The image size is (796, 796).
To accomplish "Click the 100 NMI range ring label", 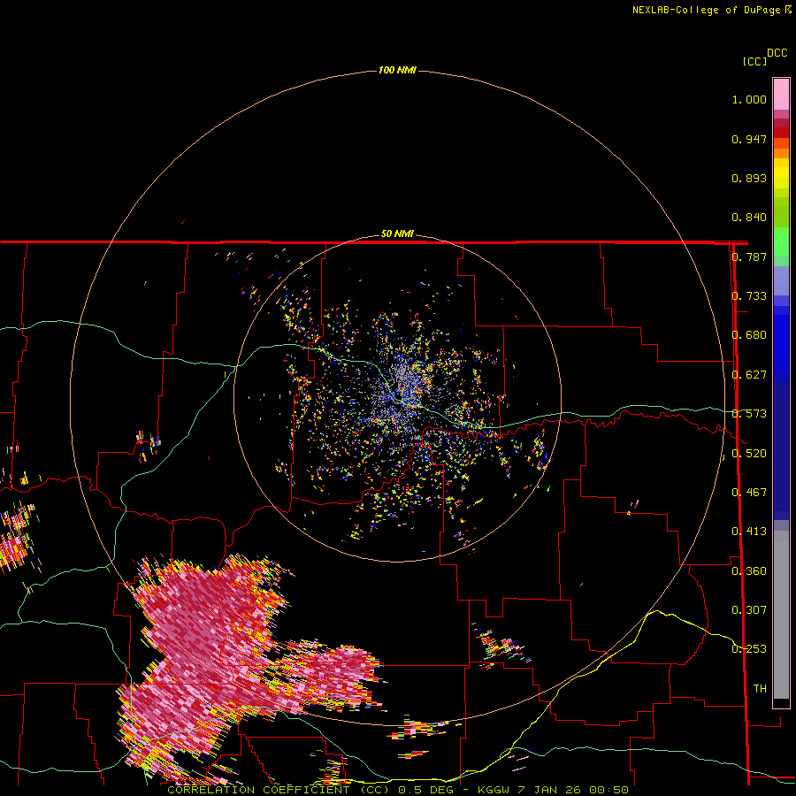I will (x=397, y=70).
